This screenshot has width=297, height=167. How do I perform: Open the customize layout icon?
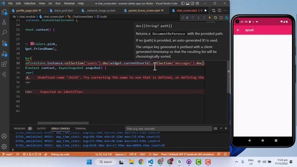[197, 3]
